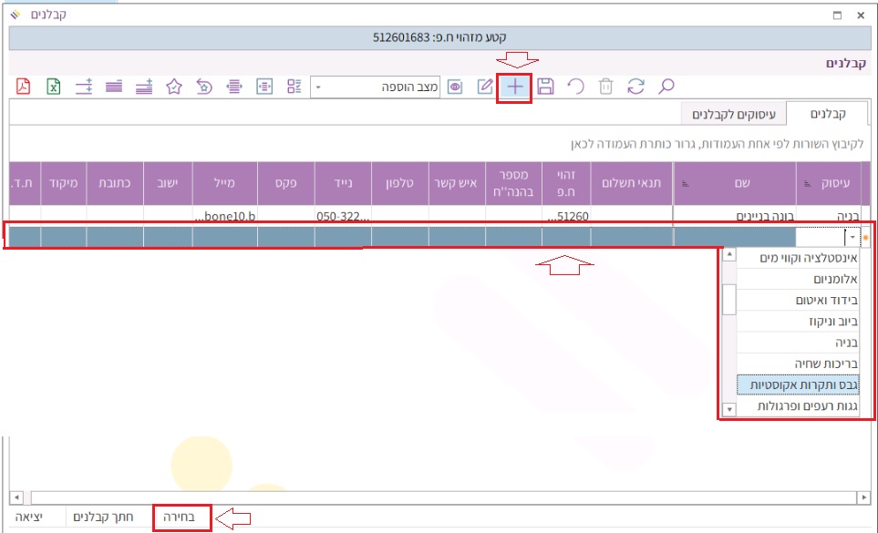
Task: Click the plus icon to add a contractor
Action: [x=515, y=87]
